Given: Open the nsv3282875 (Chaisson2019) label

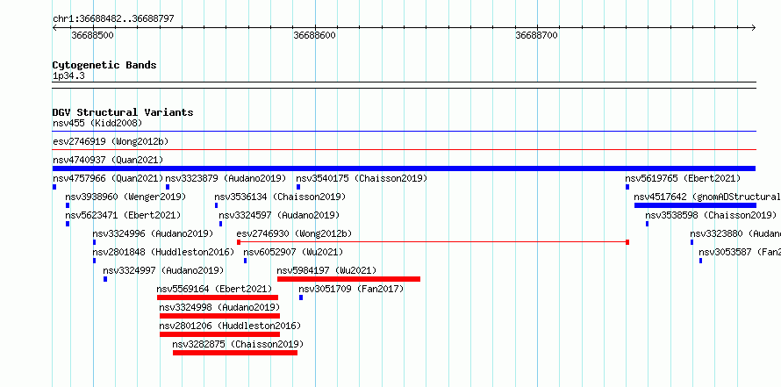Looking at the screenshot, I should click(x=238, y=344).
